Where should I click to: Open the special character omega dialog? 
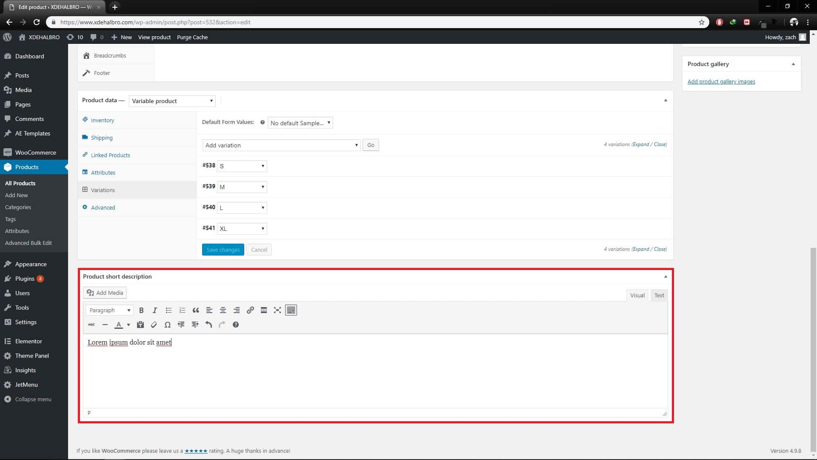pyautogui.click(x=168, y=325)
